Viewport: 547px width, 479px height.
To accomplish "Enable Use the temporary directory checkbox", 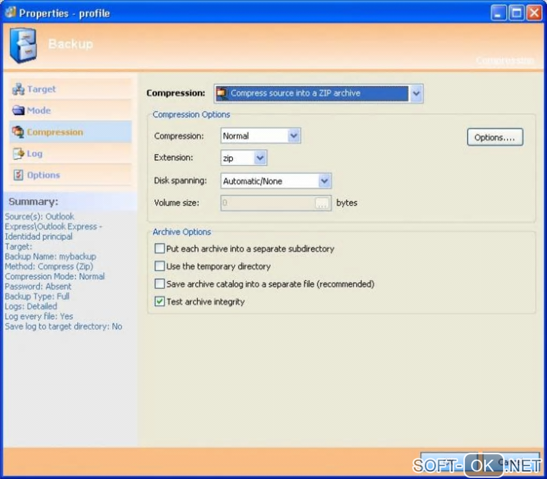I will [159, 266].
